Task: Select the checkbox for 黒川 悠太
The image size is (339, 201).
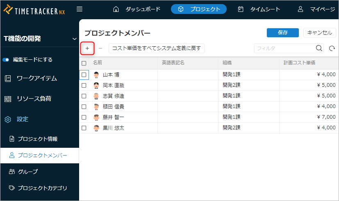Action: click(x=84, y=128)
